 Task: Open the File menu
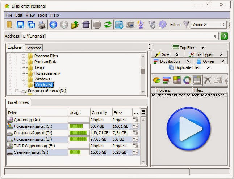8,15
